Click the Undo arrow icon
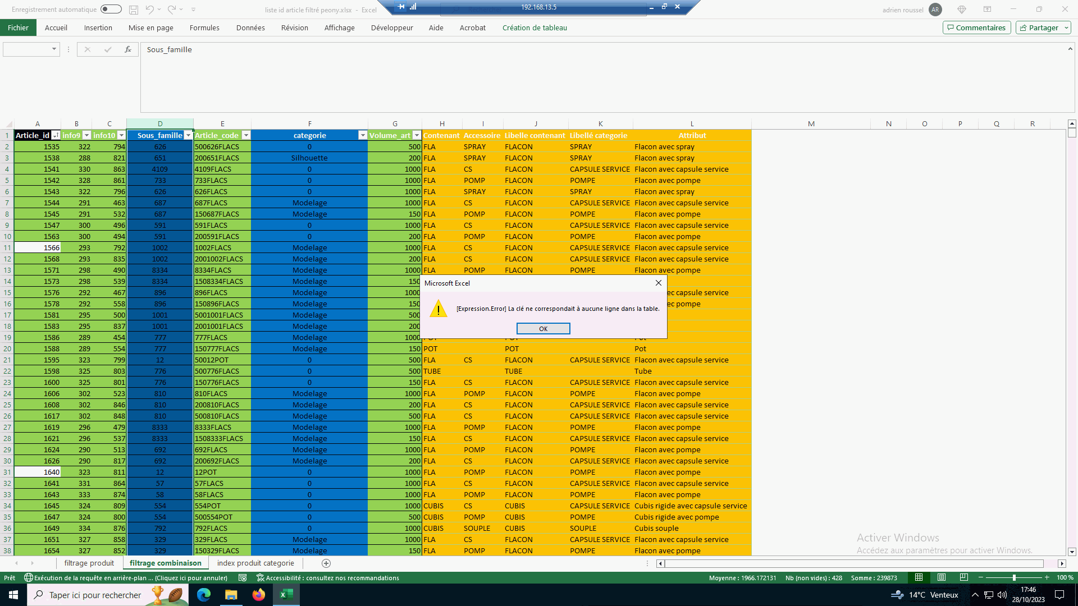 coord(149,10)
